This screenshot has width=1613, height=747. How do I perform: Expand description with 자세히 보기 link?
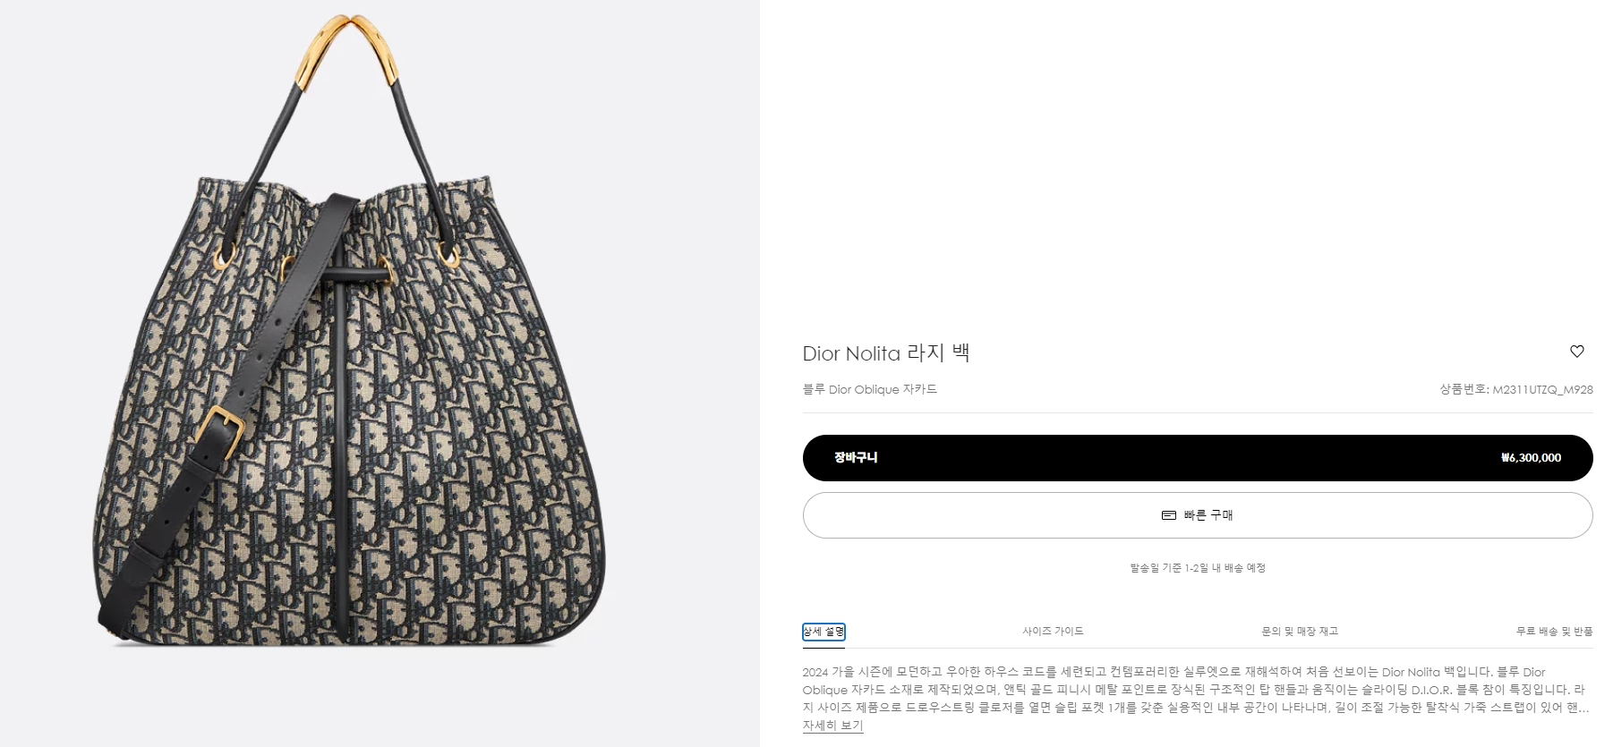click(832, 726)
